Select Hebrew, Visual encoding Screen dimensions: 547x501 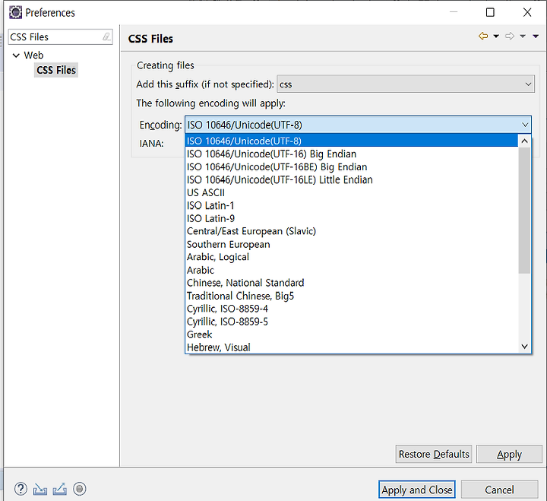[x=351, y=347]
